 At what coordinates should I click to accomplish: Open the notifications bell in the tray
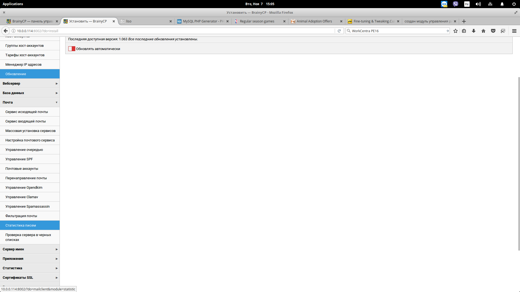coord(502,4)
